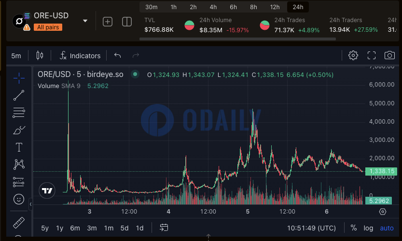Click the -15.97% volume change
The width and height of the screenshot is (402, 241).
pos(237,30)
